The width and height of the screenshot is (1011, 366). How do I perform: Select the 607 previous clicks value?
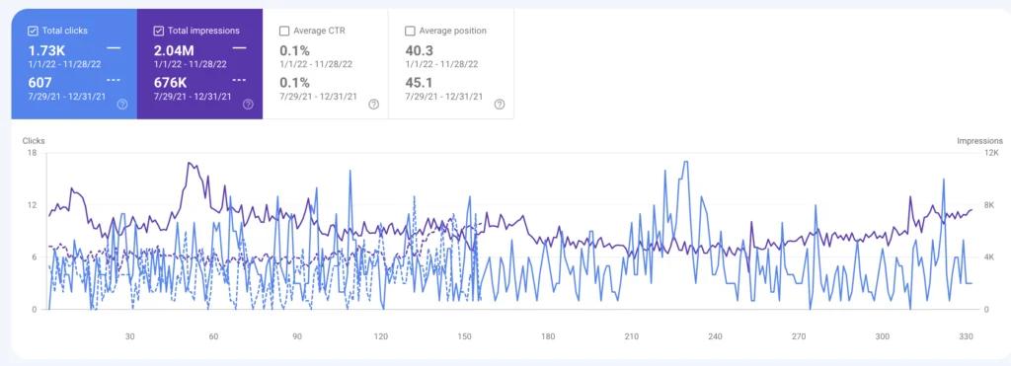39,83
